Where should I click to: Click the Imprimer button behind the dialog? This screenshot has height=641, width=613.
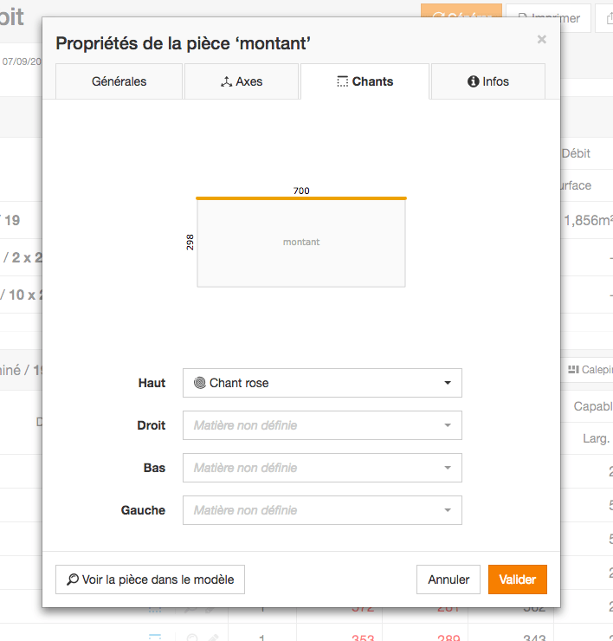548,17
